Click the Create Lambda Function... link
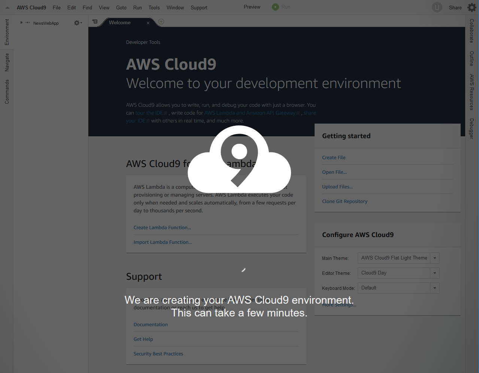This screenshot has height=373, width=479. [162, 228]
